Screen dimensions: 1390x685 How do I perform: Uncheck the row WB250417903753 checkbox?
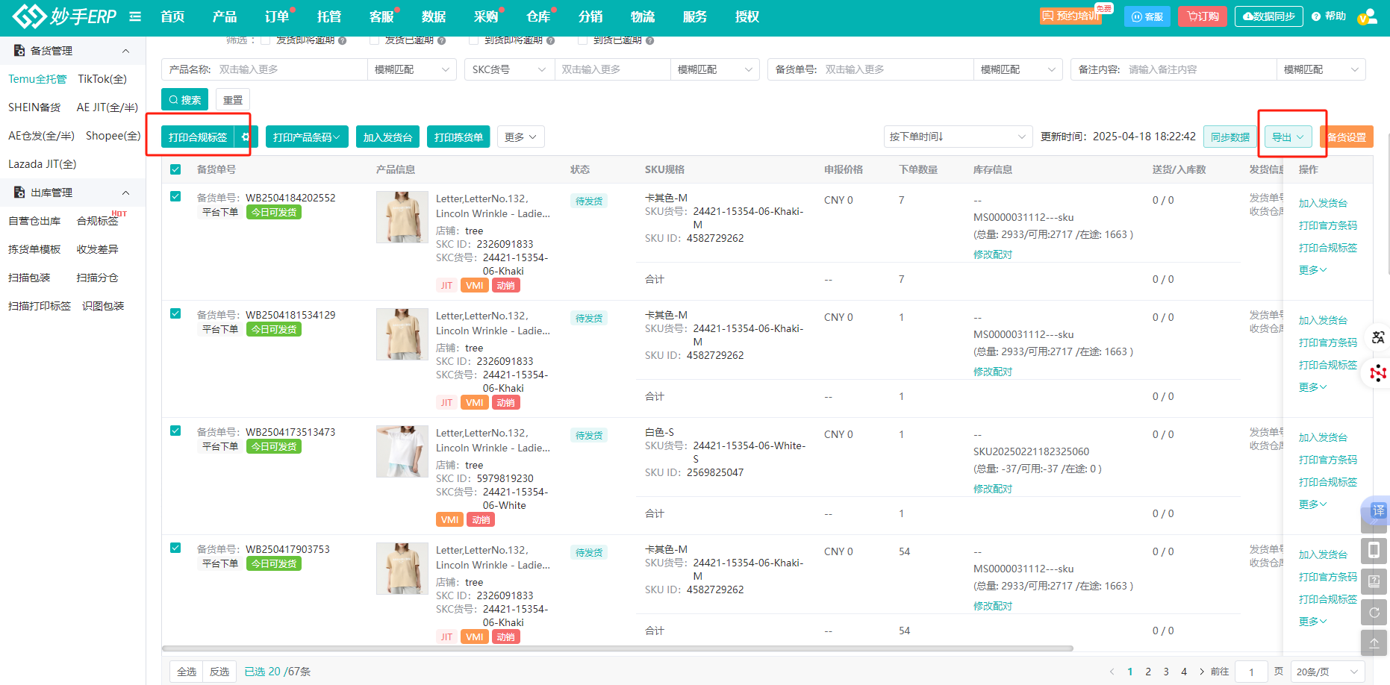click(x=175, y=548)
